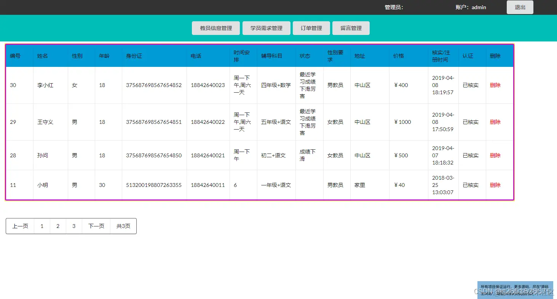Image resolution: width=557 pixels, height=299 pixels.
Task: Click the 共3页 total pages label
Action: [123, 226]
